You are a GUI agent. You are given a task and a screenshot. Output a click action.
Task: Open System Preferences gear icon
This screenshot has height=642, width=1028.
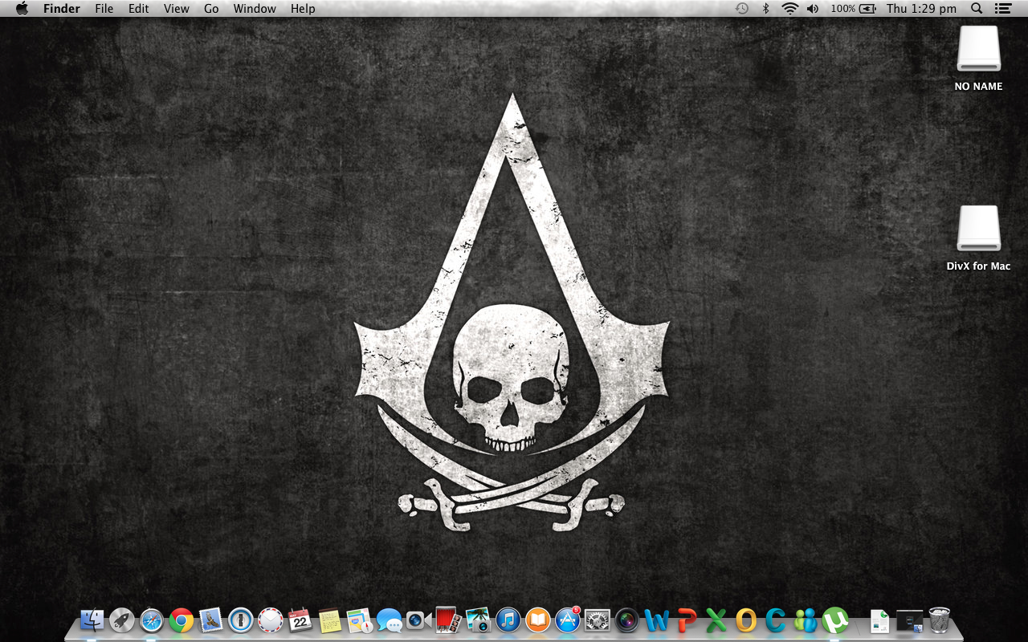tap(598, 620)
